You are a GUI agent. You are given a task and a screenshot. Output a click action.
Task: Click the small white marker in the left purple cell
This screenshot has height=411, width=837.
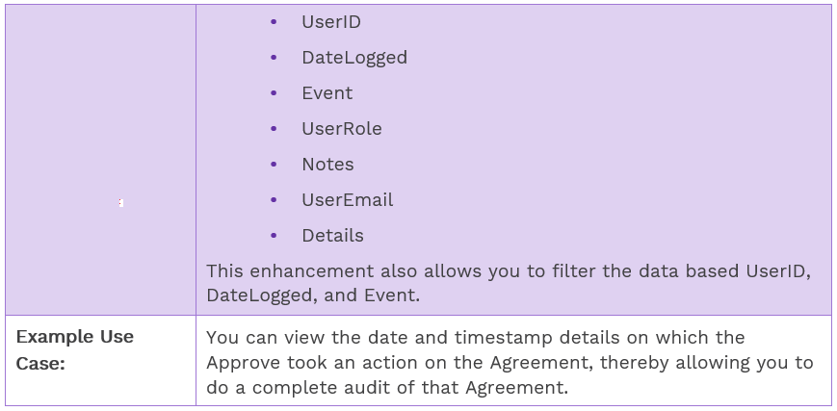pos(120,203)
